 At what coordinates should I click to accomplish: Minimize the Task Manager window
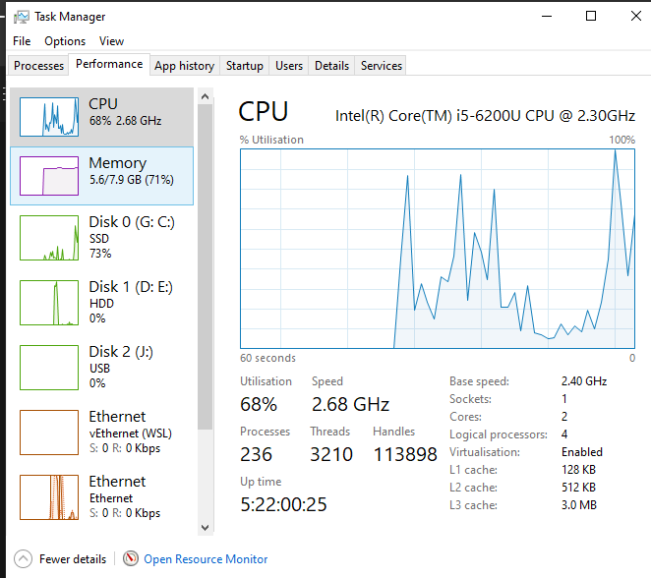coord(547,16)
